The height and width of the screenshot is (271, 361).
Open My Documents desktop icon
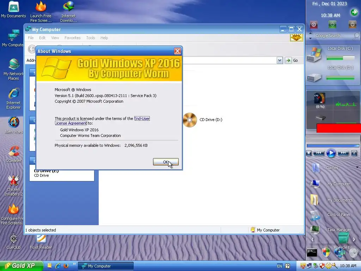point(13,10)
